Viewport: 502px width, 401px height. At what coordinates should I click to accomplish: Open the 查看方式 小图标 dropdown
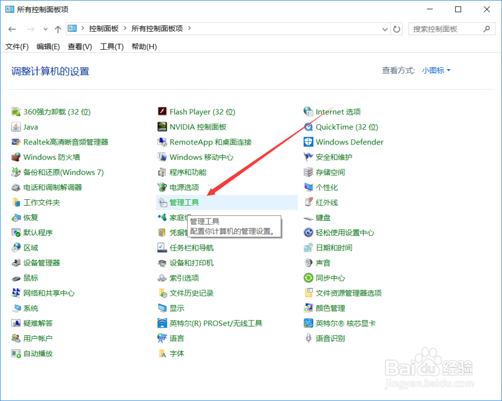tap(436, 70)
